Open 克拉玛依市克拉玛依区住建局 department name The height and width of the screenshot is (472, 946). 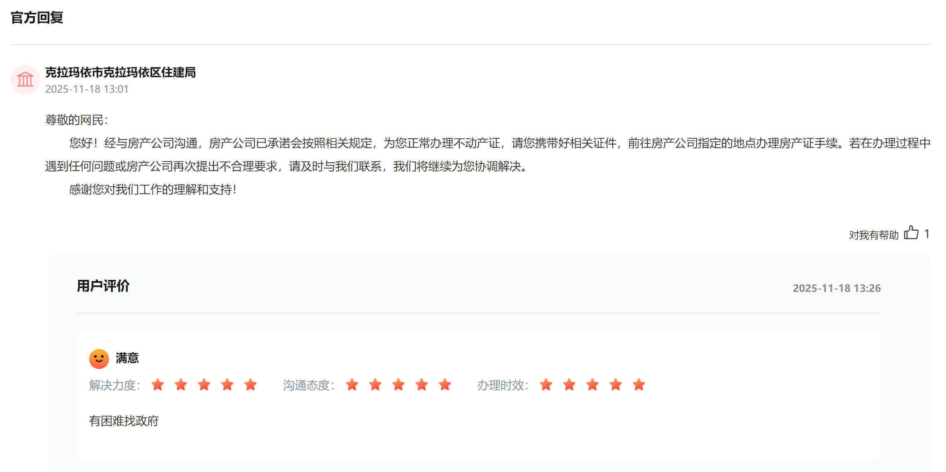(x=120, y=72)
